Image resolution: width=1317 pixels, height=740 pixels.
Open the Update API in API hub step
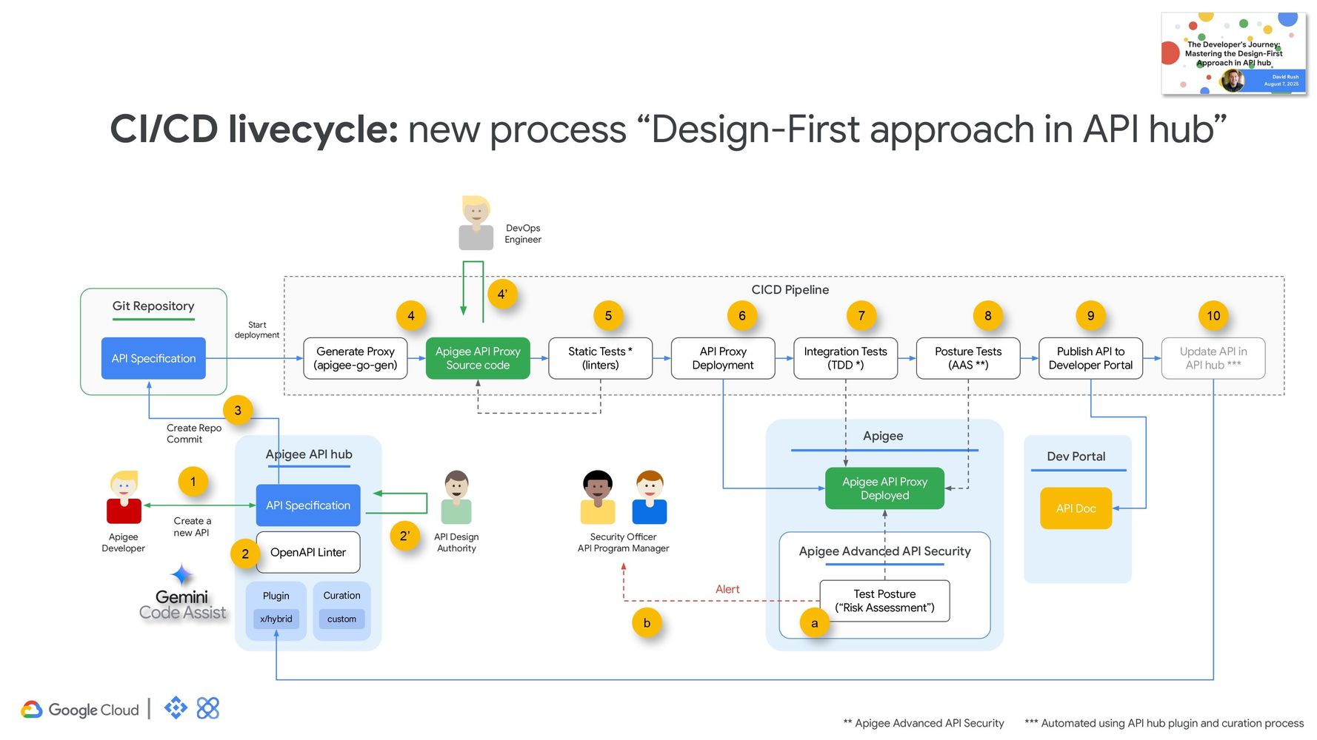point(1213,358)
